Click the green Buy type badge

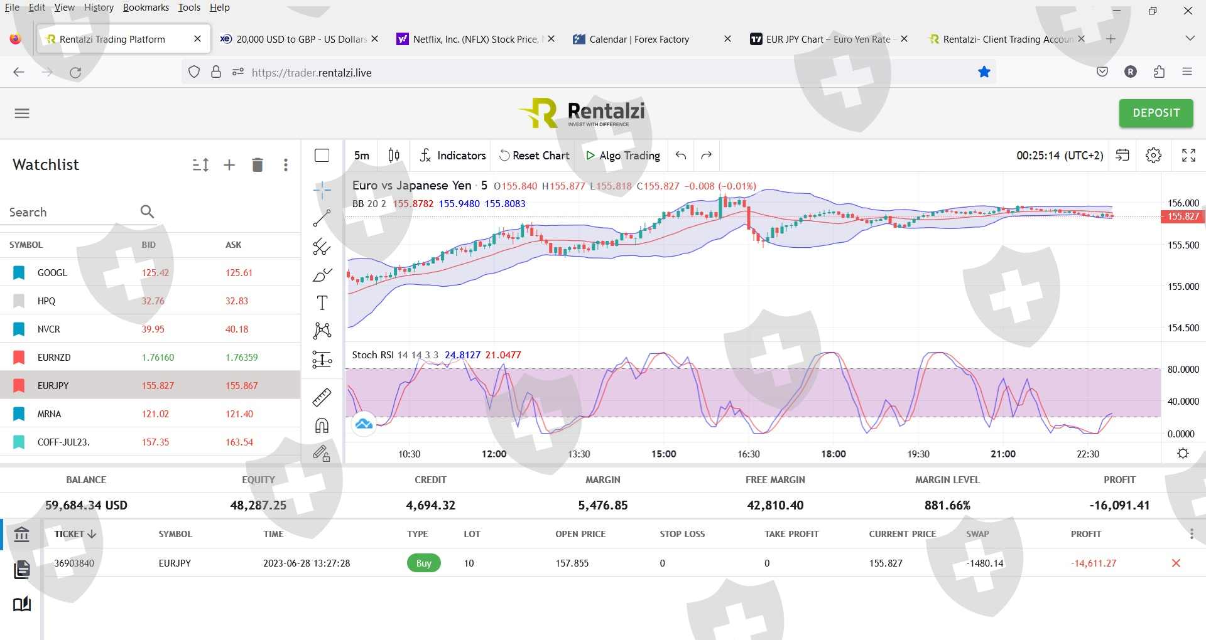click(x=424, y=563)
